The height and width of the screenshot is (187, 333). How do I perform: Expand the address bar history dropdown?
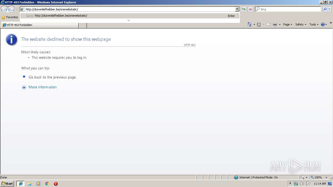237,9
